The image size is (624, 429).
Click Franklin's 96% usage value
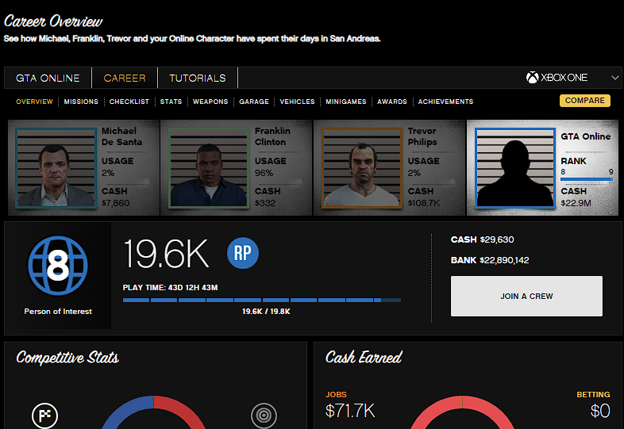pos(264,173)
